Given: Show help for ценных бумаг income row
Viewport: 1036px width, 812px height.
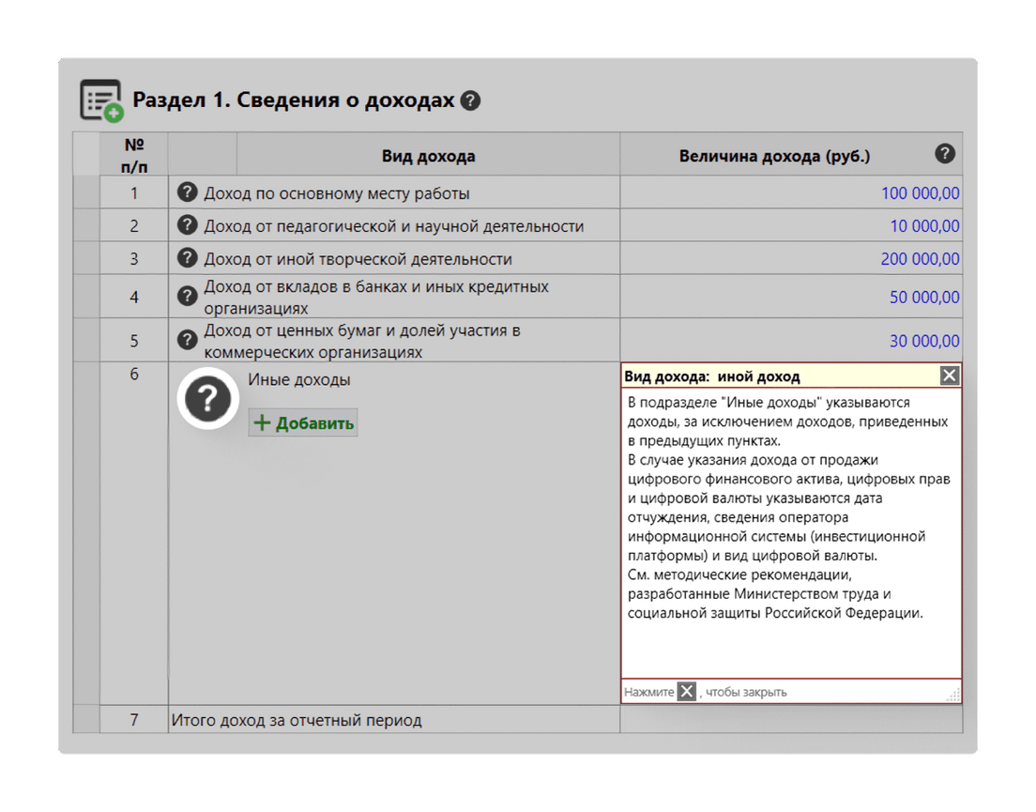Looking at the screenshot, I should click(188, 339).
